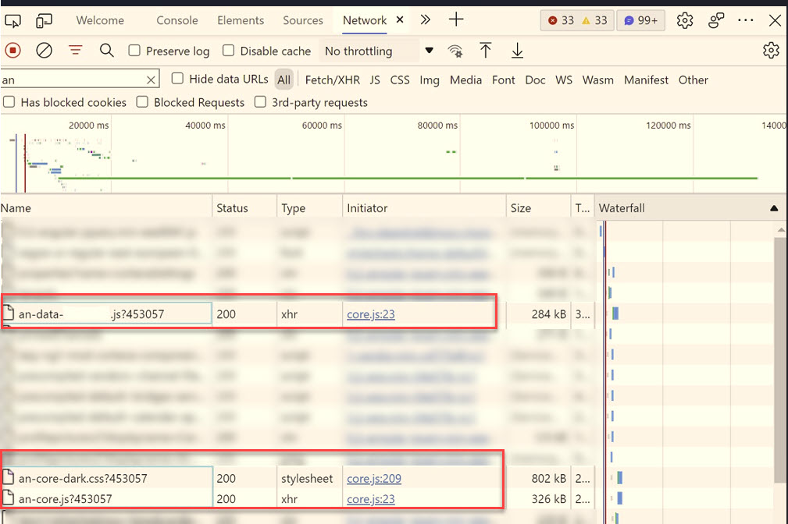Import HAR file upload arrow
The image size is (788, 524).
(x=486, y=50)
